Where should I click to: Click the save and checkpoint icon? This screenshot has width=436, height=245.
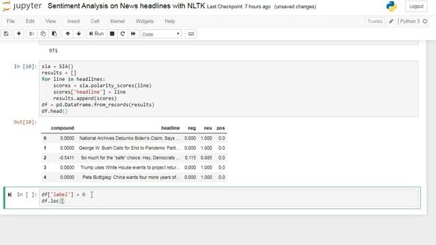[6, 34]
